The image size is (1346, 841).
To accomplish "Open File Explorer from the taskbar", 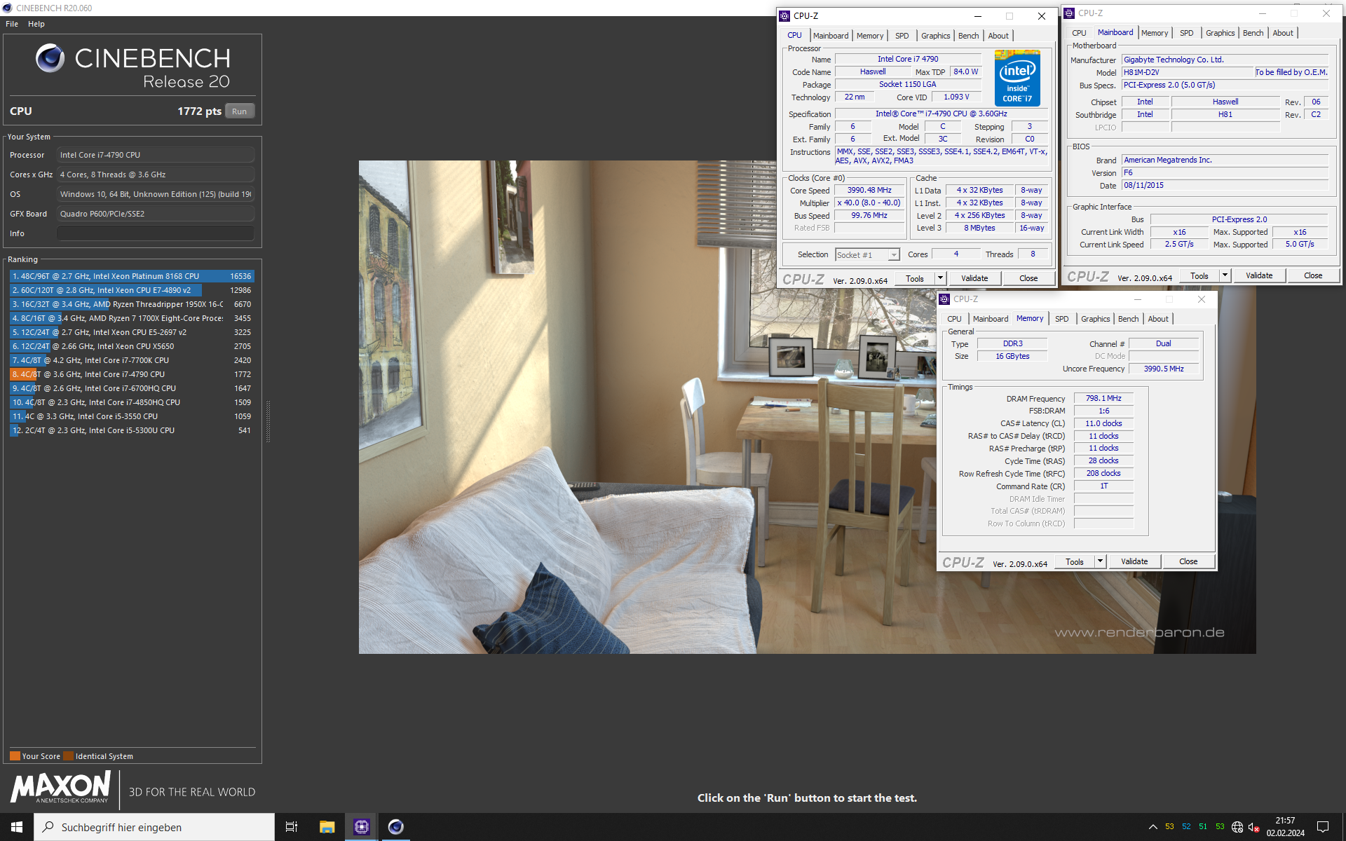I will (x=327, y=827).
